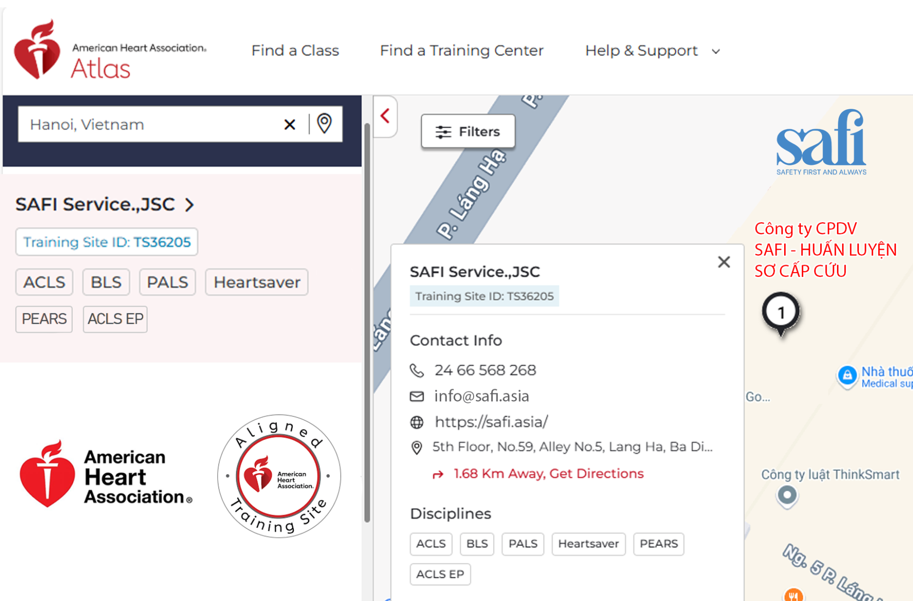Click the Filters sliders icon

tap(443, 132)
